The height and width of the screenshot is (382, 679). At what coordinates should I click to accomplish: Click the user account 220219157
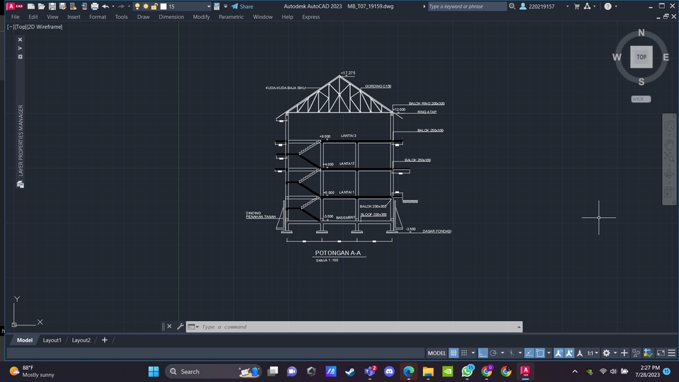pos(538,6)
